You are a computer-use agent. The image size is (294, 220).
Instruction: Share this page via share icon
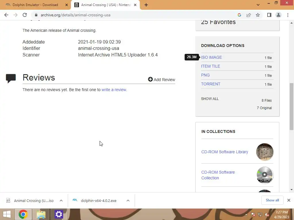(x=249, y=15)
